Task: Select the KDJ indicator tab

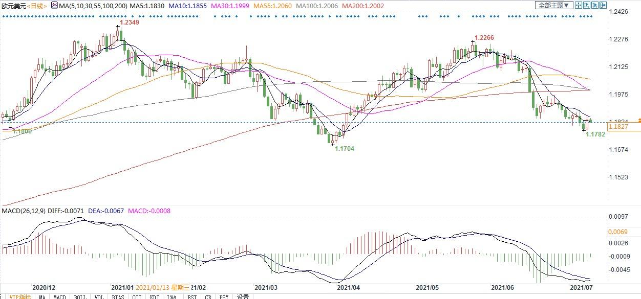Action: tap(155, 296)
